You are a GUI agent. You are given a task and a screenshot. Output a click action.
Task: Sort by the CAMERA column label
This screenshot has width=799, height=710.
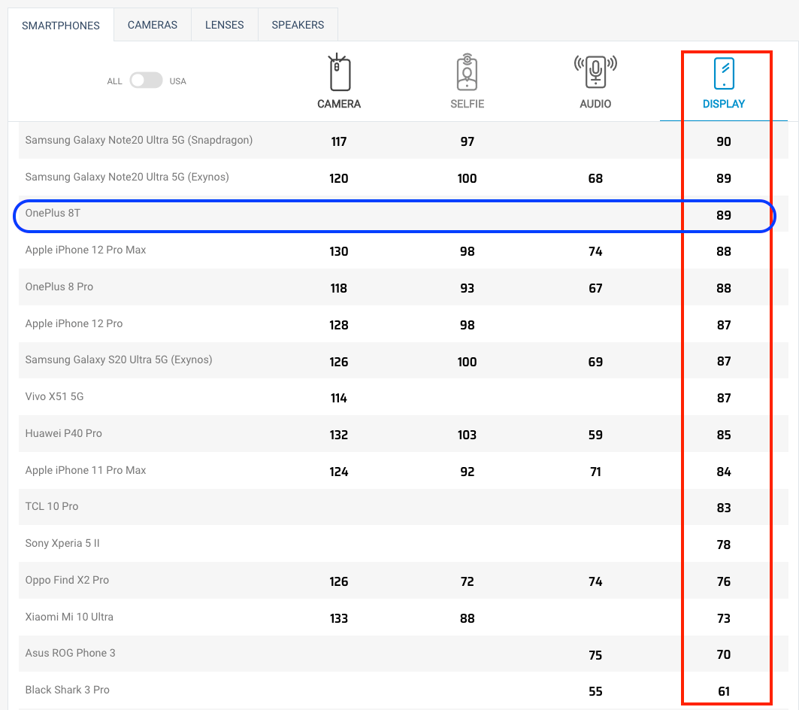tap(339, 104)
